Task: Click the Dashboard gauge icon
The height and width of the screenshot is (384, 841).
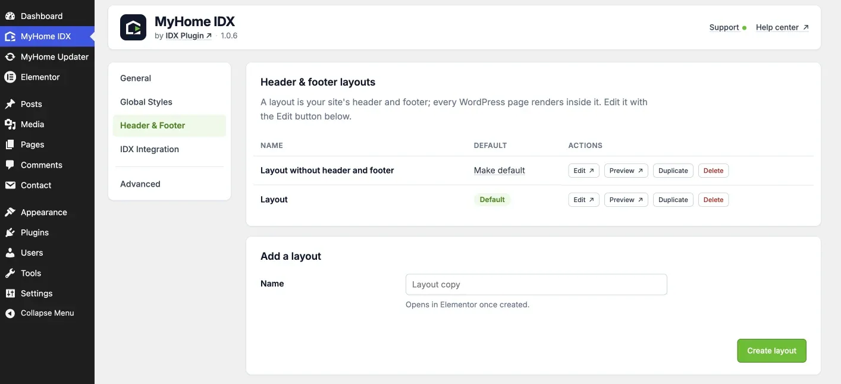Action: [x=10, y=16]
